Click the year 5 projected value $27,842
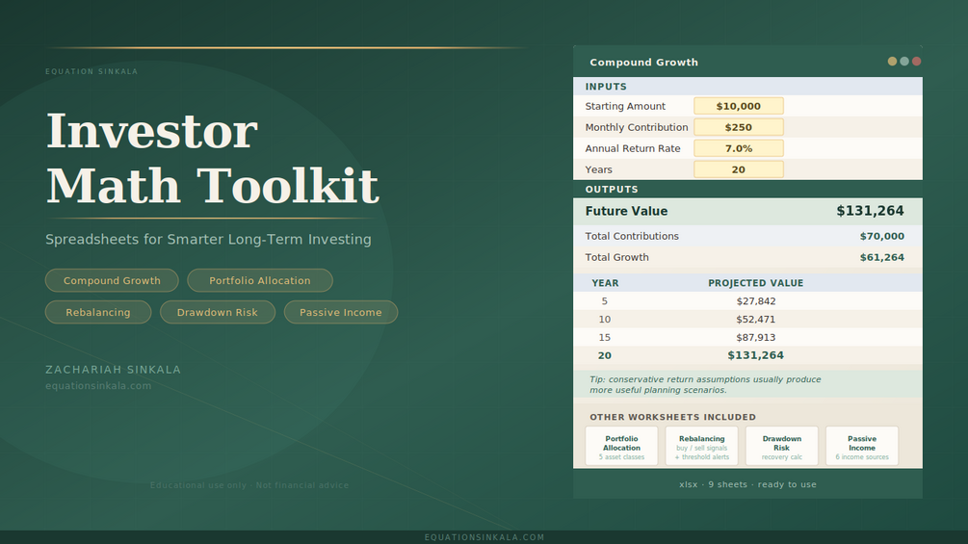The width and height of the screenshot is (968, 544). (756, 301)
